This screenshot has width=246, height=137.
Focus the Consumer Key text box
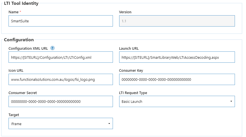tap(177, 79)
